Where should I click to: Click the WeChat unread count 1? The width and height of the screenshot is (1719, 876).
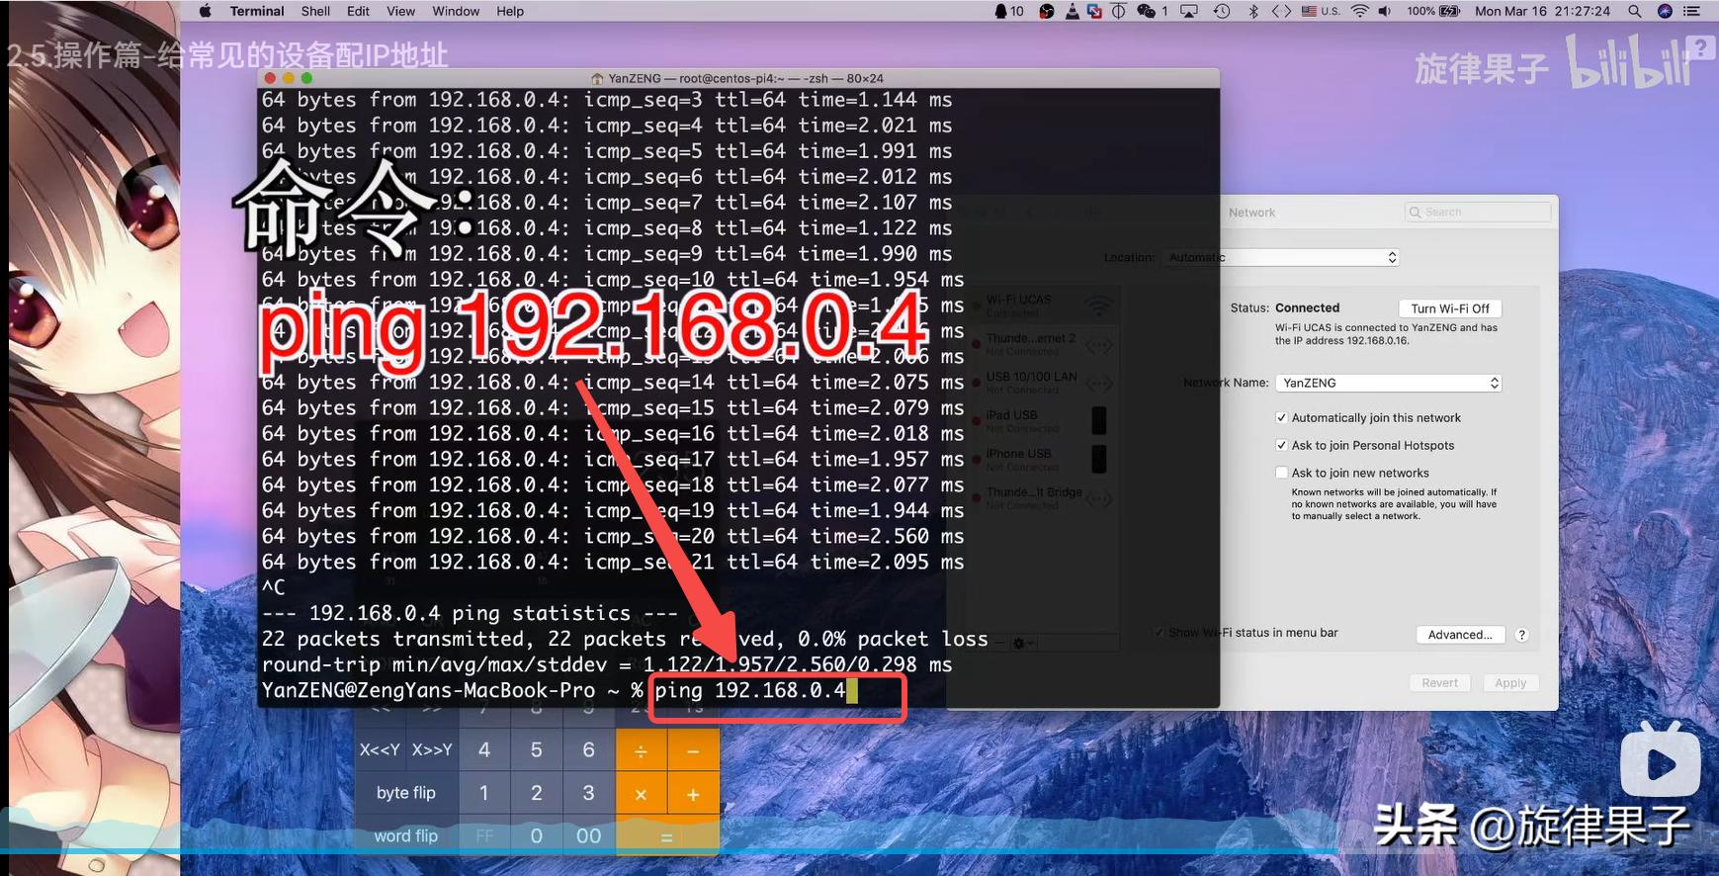(1164, 11)
